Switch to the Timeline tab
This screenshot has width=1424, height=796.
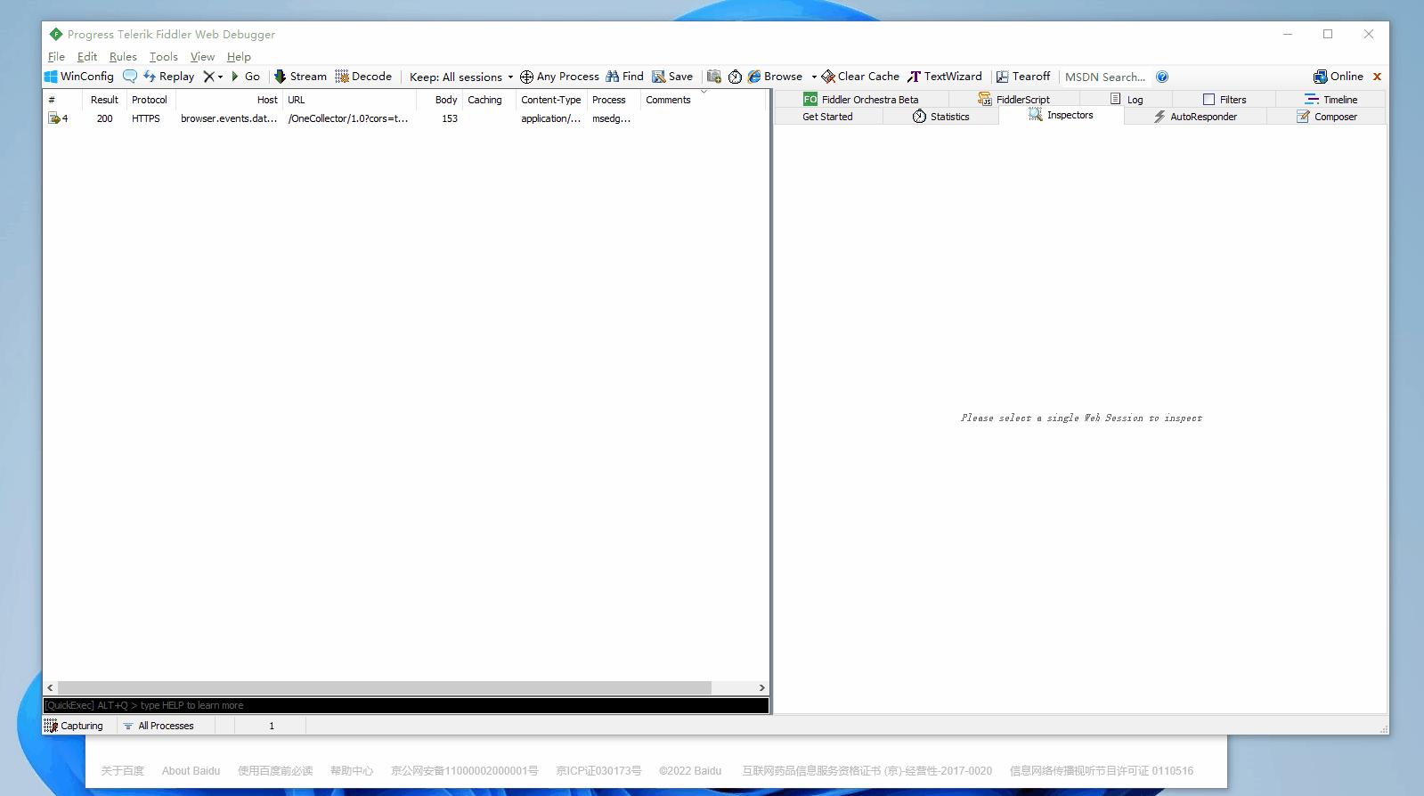click(x=1330, y=100)
